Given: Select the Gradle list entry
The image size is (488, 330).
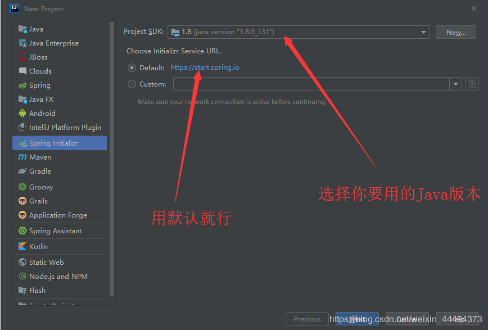Looking at the screenshot, I should point(60,171).
